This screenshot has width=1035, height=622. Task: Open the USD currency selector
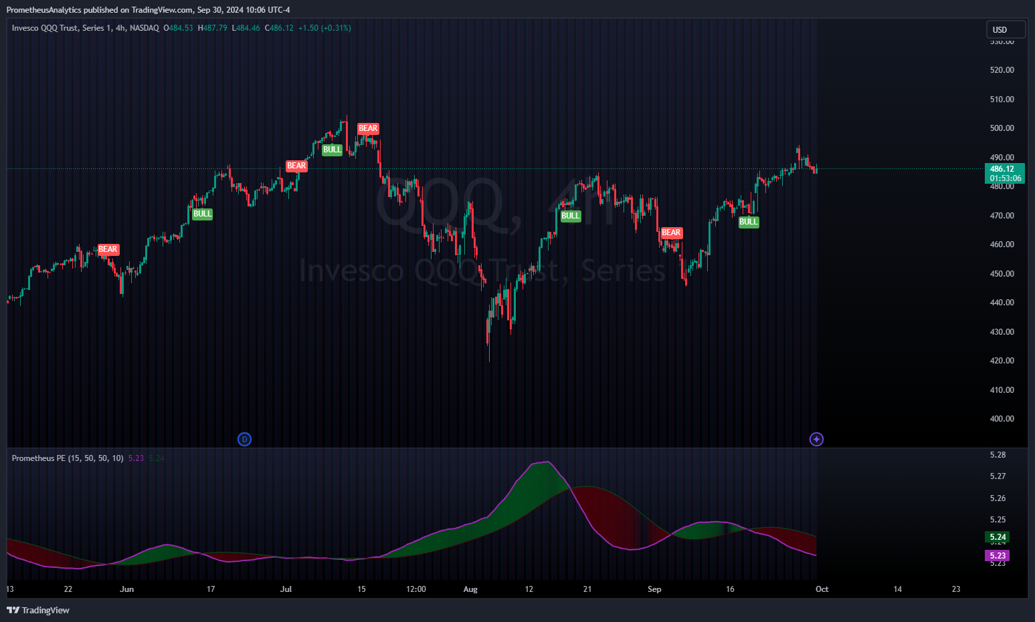pos(1006,29)
